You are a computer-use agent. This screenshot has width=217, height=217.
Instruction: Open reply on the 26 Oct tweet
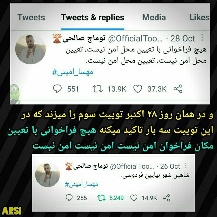coord(69,198)
